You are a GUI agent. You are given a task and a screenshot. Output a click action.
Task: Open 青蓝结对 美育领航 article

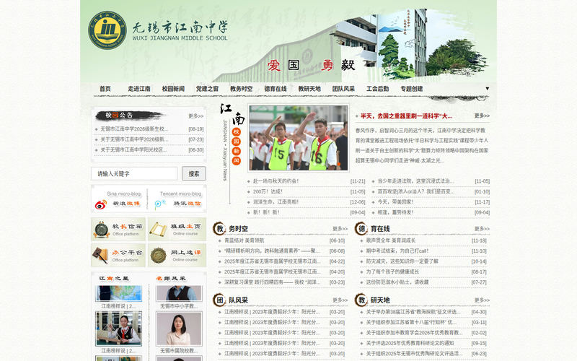click(x=244, y=240)
